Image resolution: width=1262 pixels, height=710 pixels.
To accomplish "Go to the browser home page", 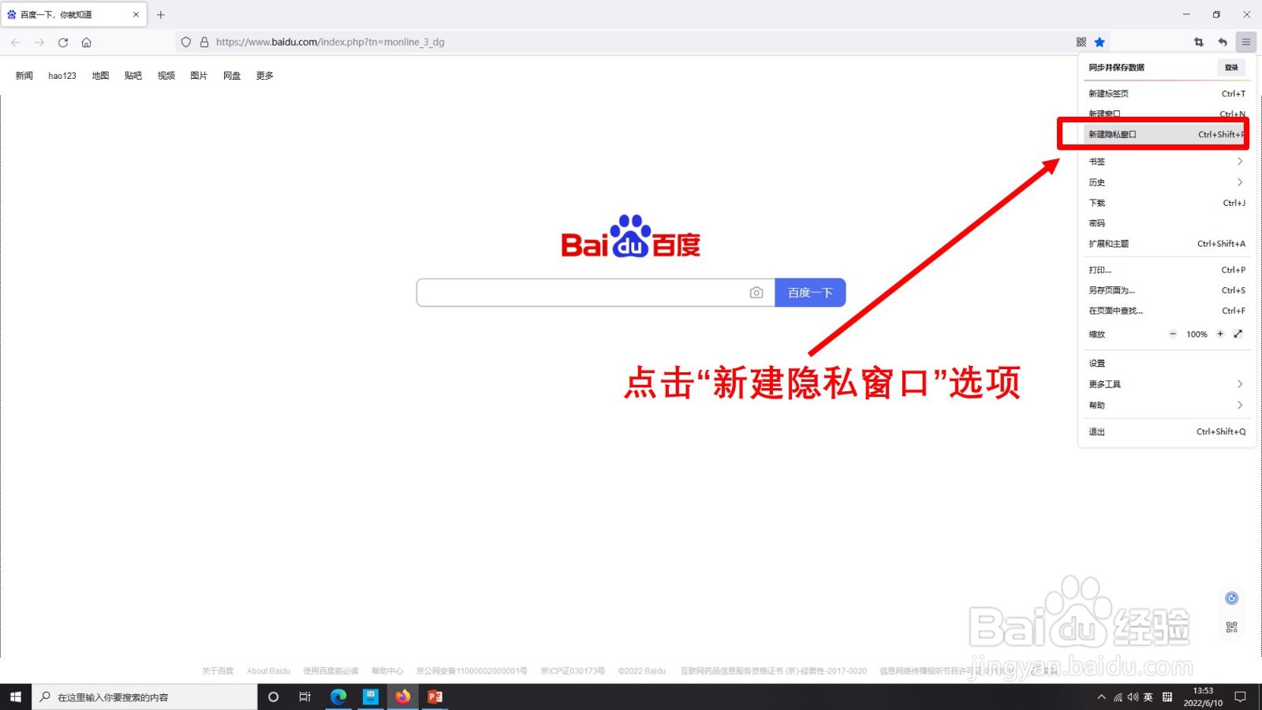I will point(87,43).
